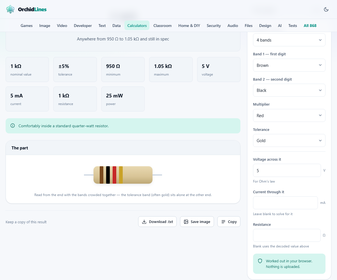Viewport: 337px width, 280px height.
Task: Open the Design category
Action: pyautogui.click(x=265, y=26)
